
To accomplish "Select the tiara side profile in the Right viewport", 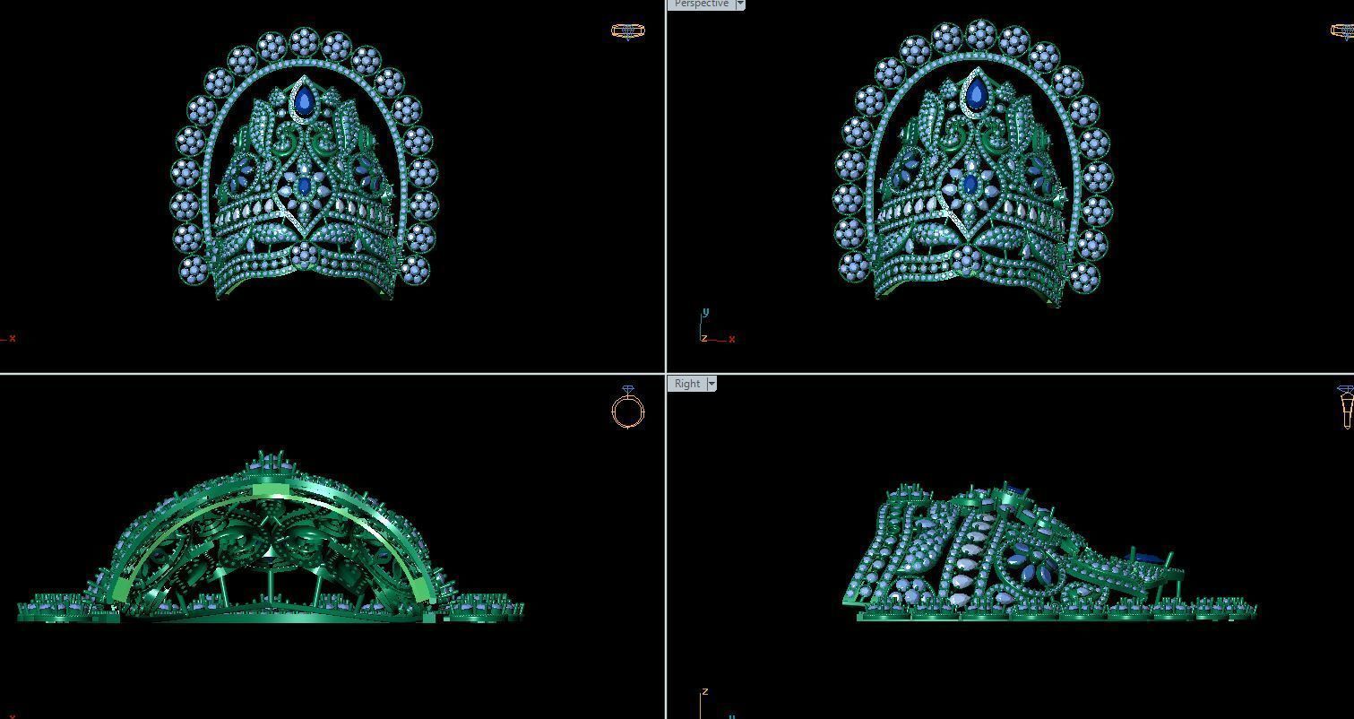I will point(1048,553).
